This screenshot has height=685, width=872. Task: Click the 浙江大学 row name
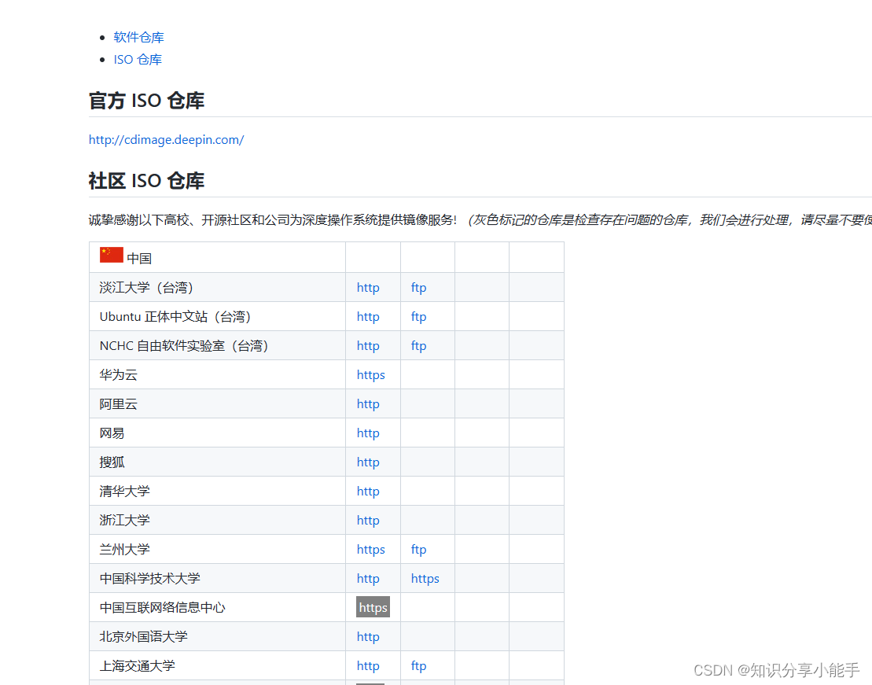124,521
